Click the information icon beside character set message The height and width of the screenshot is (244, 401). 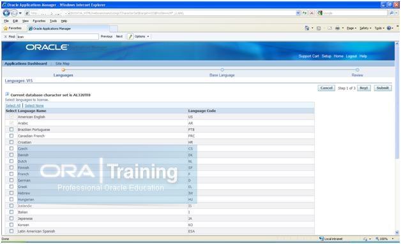tap(7, 94)
